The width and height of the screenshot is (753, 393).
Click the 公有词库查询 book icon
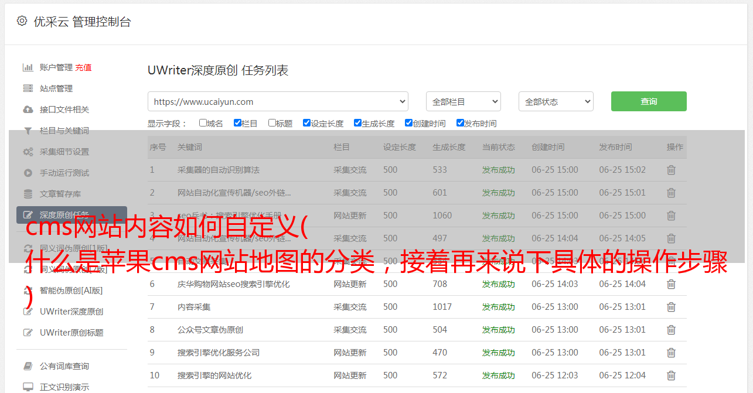coord(28,366)
